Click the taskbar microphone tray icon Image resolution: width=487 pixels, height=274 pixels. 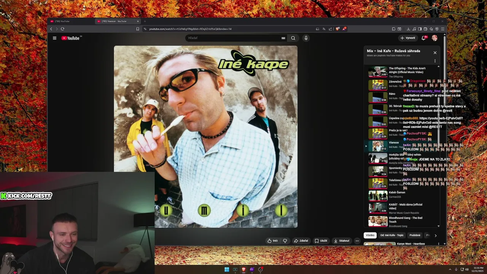point(456,269)
